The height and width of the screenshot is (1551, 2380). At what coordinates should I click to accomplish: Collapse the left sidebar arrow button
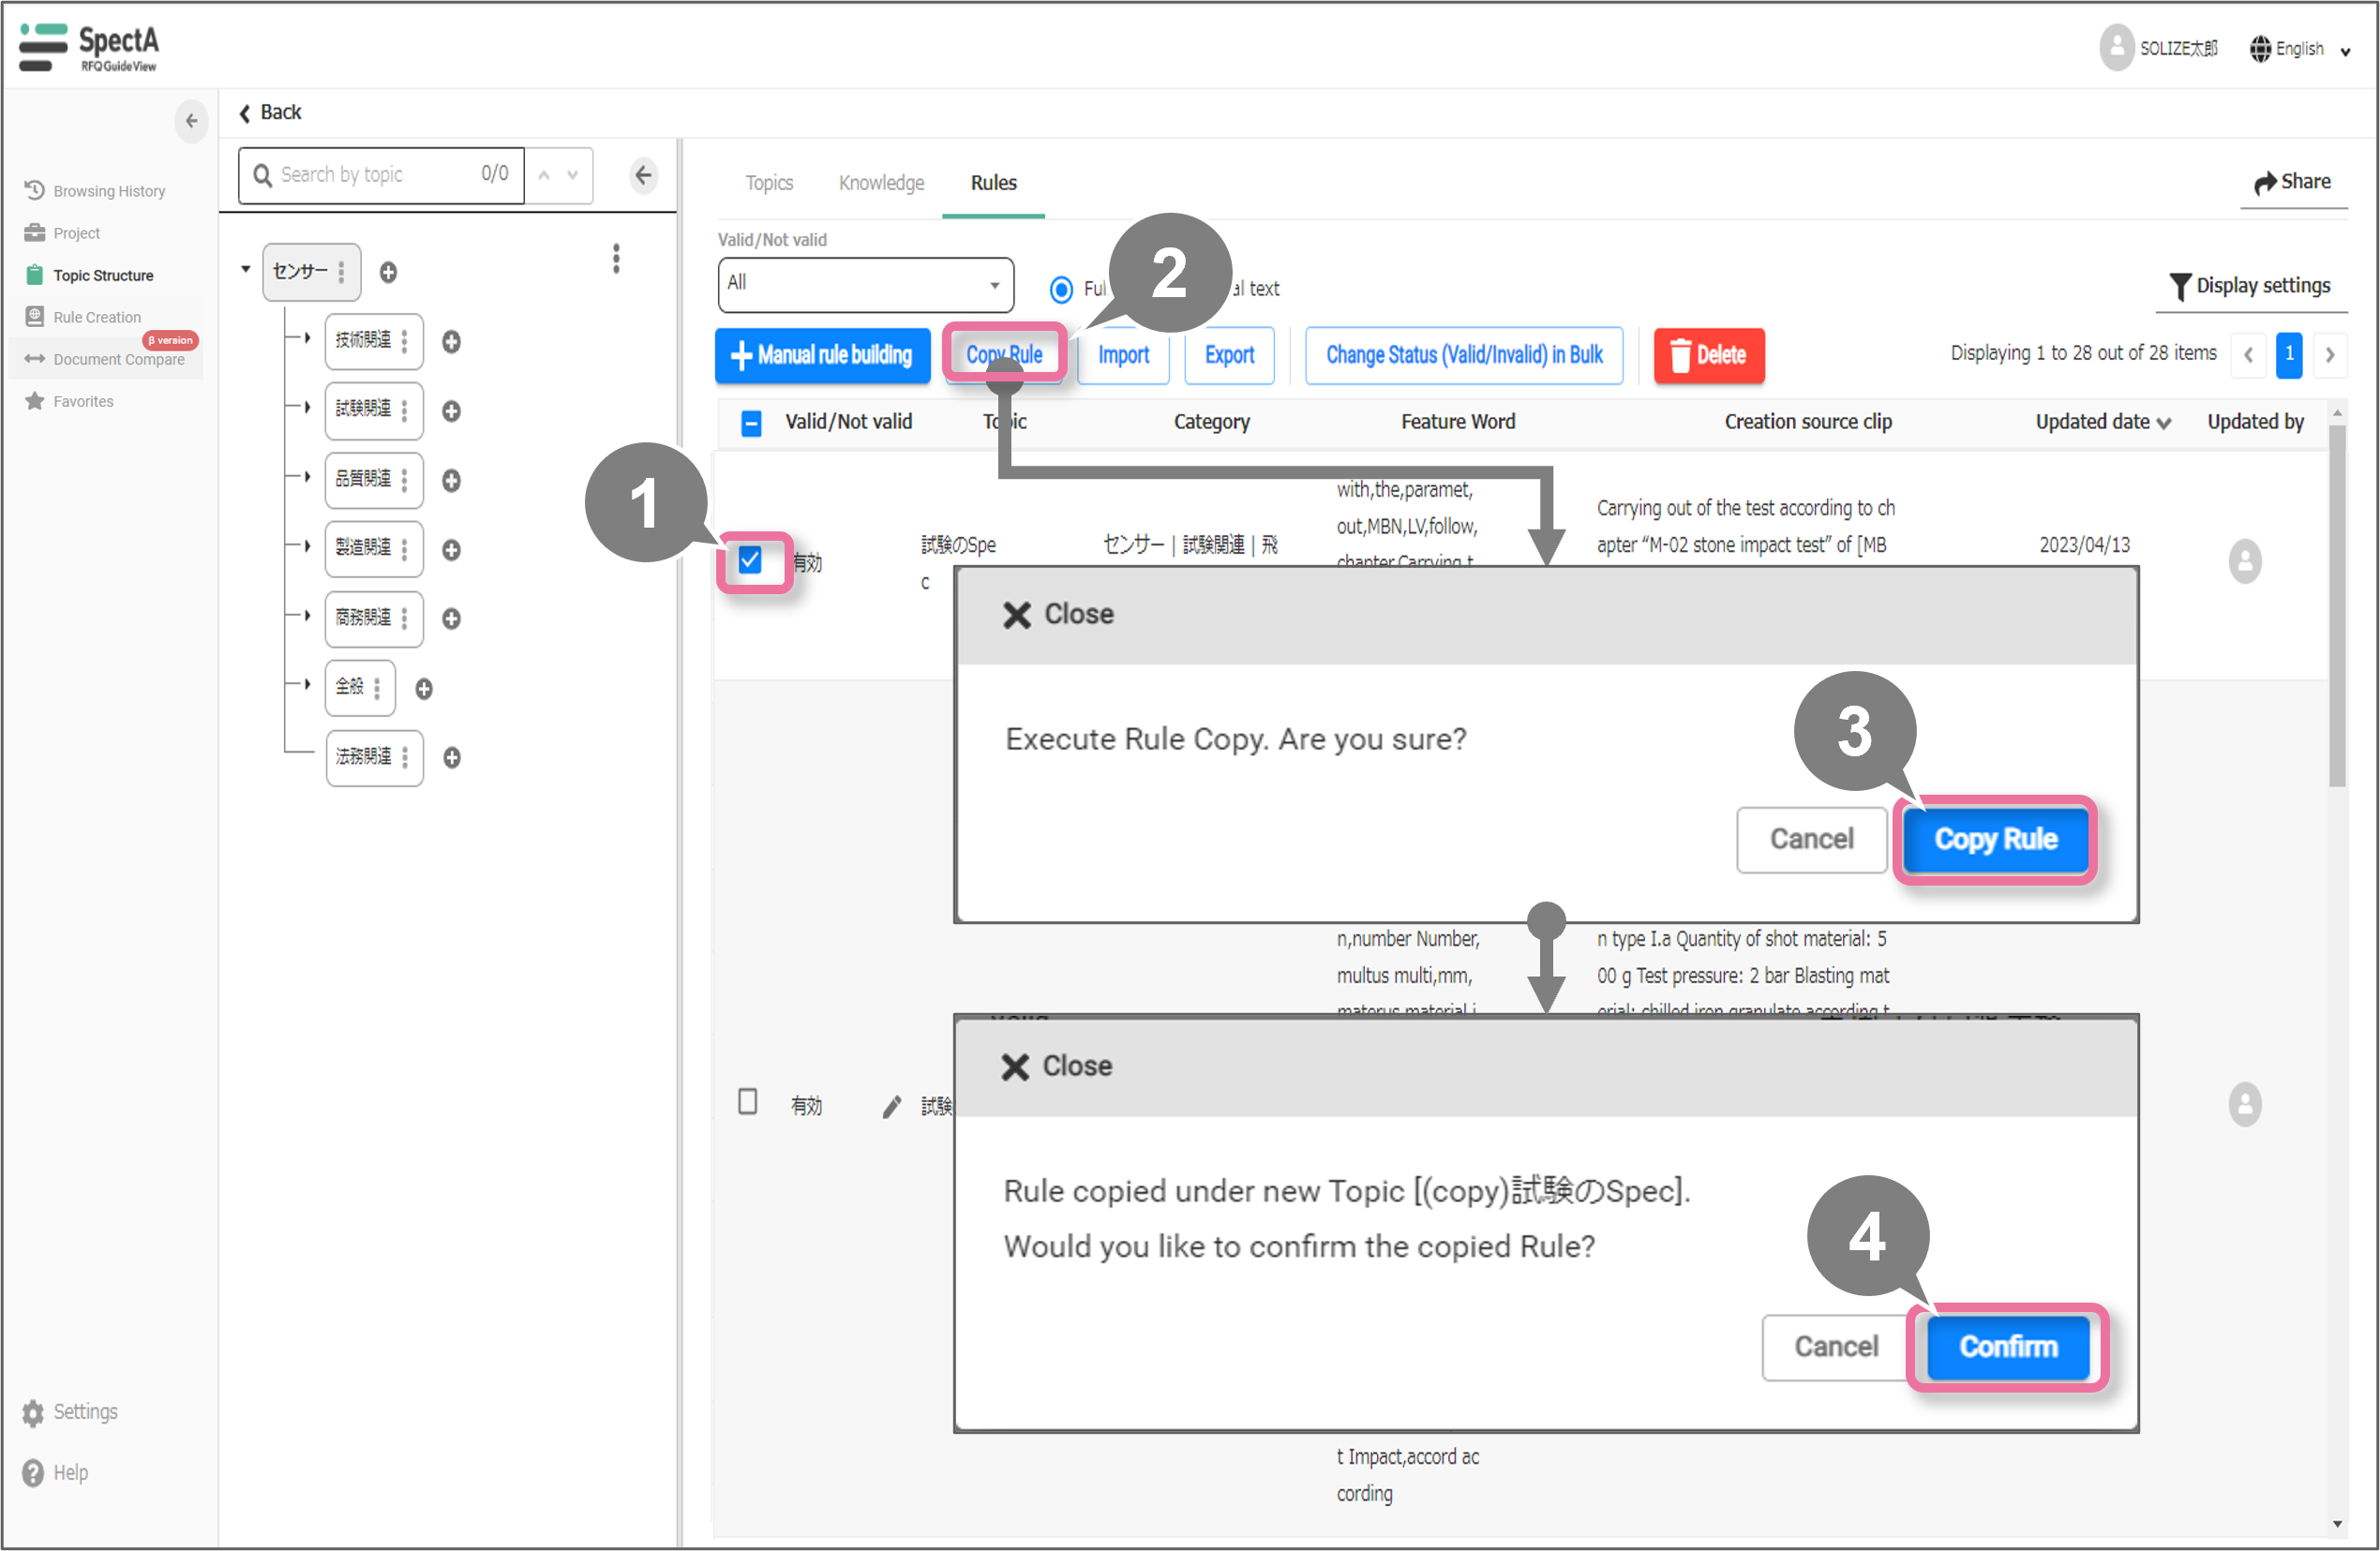pyautogui.click(x=191, y=121)
